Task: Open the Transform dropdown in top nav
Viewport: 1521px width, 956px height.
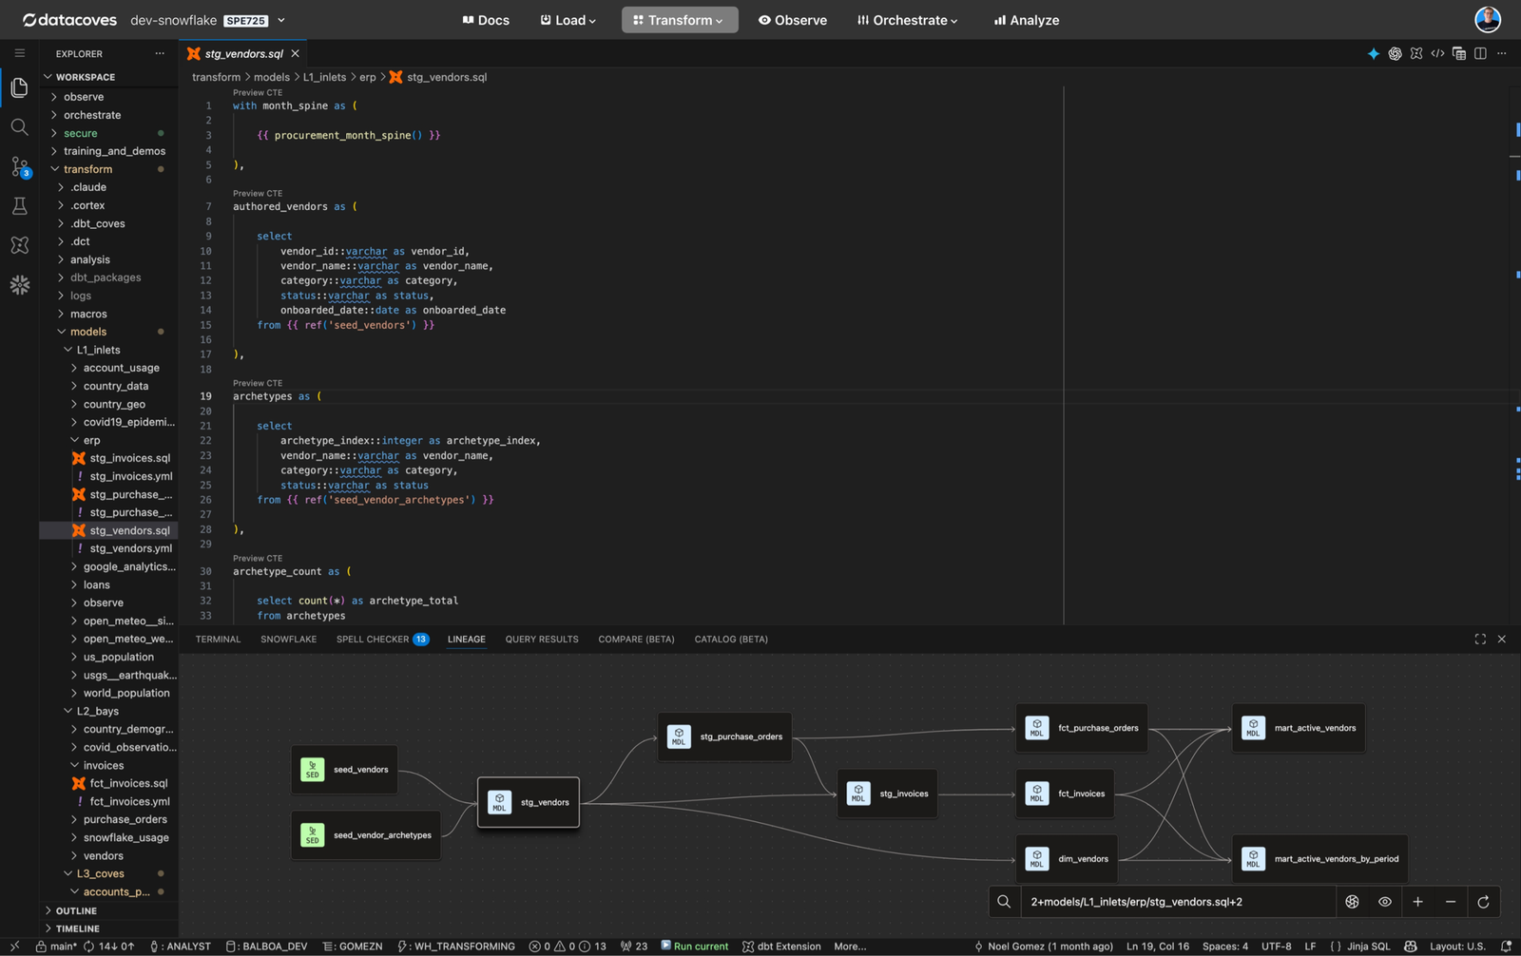Action: click(680, 20)
